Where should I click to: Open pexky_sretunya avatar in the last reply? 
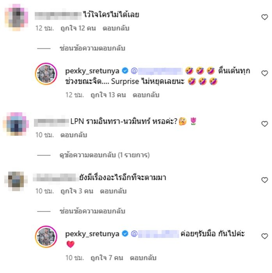tap(46, 237)
